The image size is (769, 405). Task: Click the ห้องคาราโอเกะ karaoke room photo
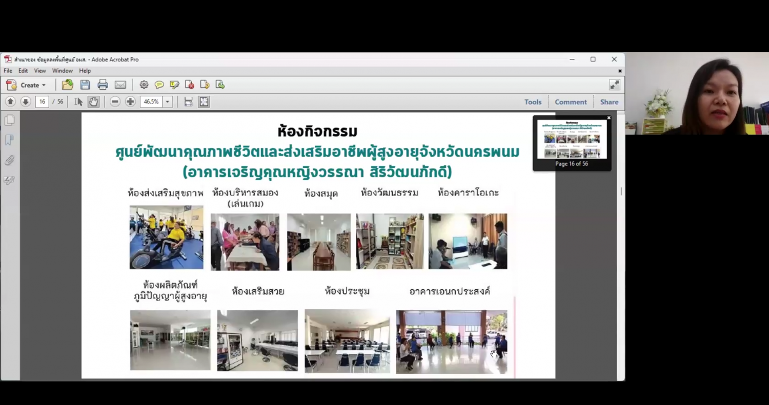pos(468,241)
